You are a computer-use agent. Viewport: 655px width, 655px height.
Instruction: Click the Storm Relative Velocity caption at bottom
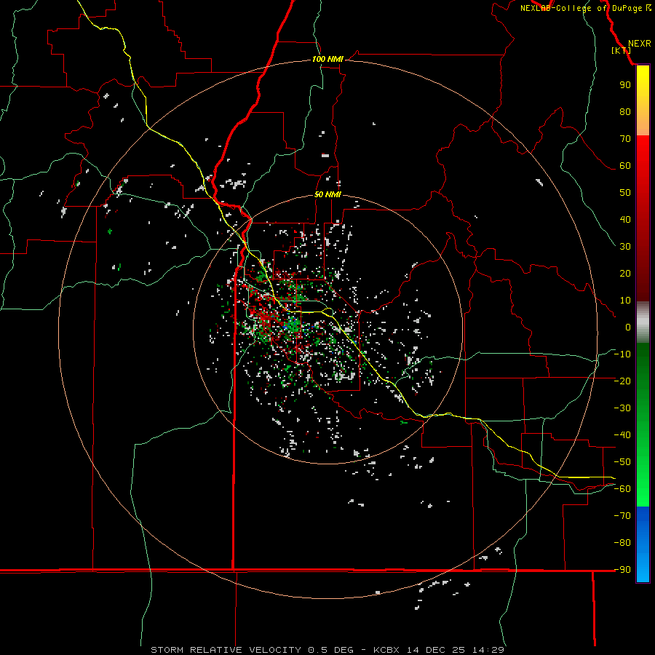[327, 650]
